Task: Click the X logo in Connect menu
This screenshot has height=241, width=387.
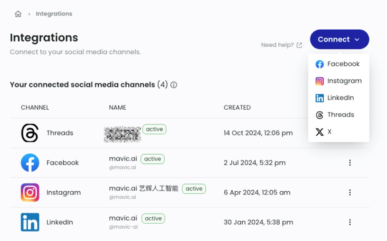Action: pos(320,132)
